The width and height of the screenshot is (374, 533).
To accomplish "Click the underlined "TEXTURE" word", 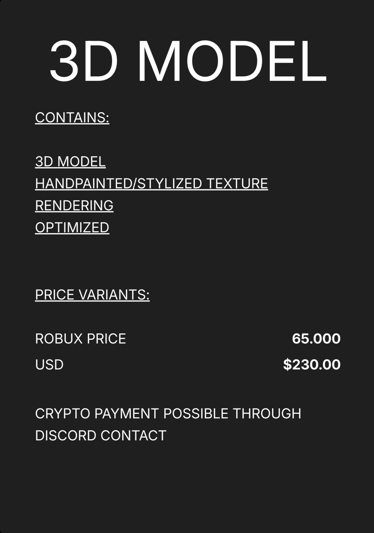I will click(237, 183).
